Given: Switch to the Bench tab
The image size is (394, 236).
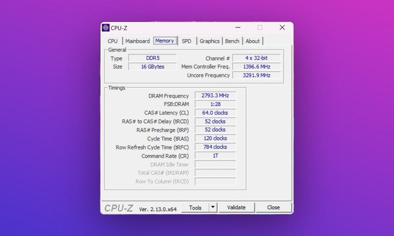Looking at the screenshot, I should tap(232, 41).
